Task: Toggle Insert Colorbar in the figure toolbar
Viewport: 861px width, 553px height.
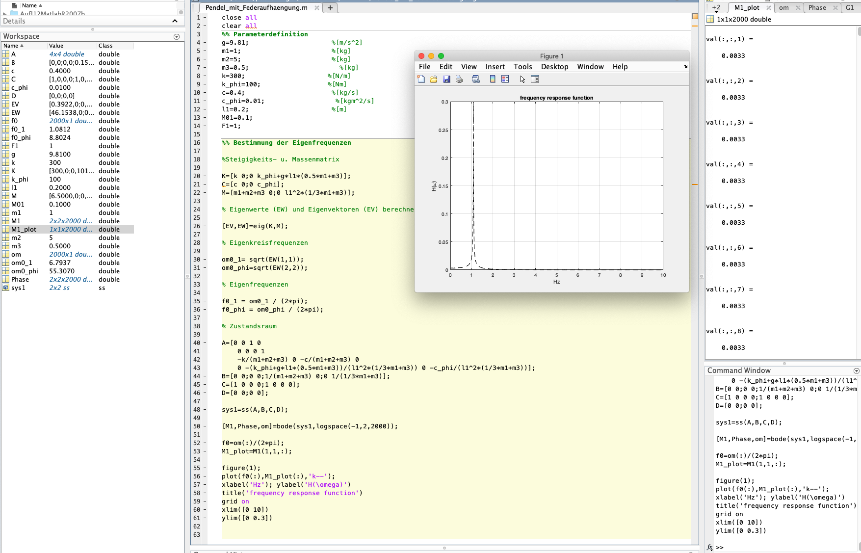Action: click(492, 79)
